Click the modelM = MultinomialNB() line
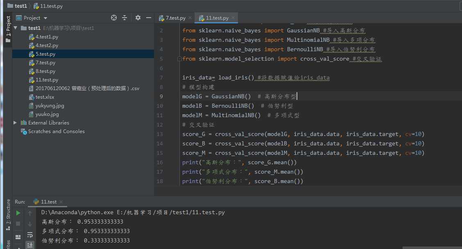Screen dimensions: 462x249 241,115
